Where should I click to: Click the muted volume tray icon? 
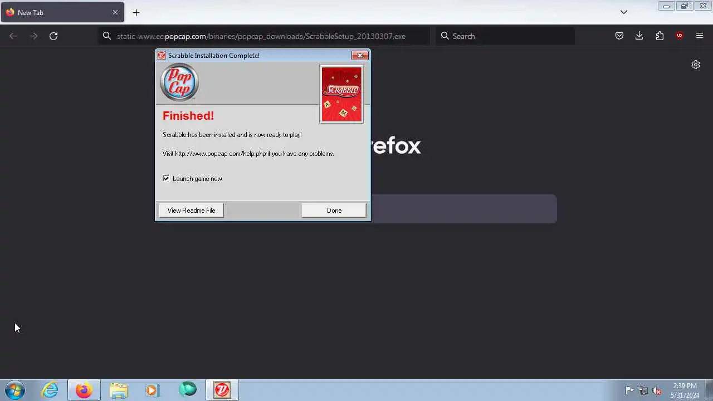(657, 390)
